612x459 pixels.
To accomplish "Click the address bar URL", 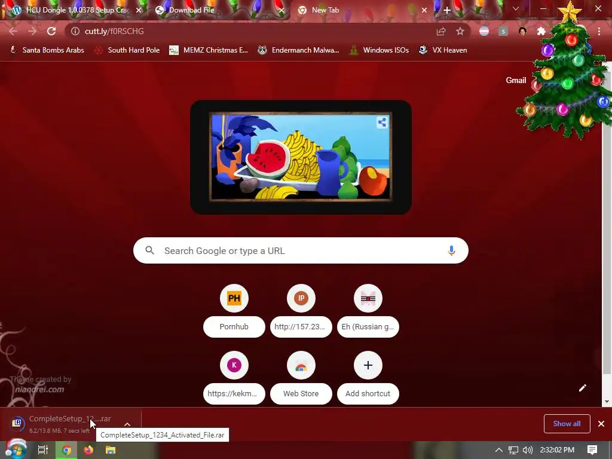I will click(114, 31).
